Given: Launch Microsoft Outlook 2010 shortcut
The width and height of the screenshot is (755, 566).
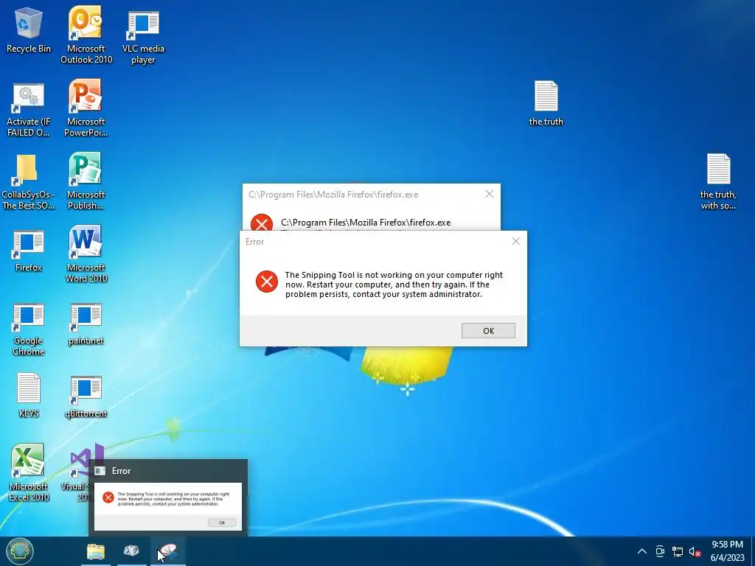Looking at the screenshot, I should (86, 35).
